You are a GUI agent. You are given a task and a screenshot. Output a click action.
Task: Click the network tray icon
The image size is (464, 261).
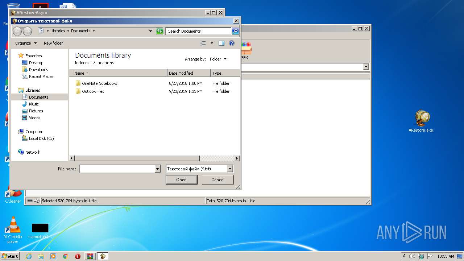(x=421, y=256)
